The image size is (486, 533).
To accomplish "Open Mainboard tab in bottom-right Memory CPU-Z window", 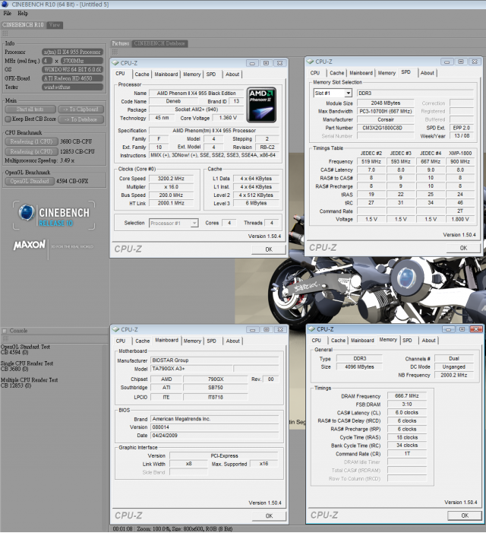I will click(x=362, y=341).
